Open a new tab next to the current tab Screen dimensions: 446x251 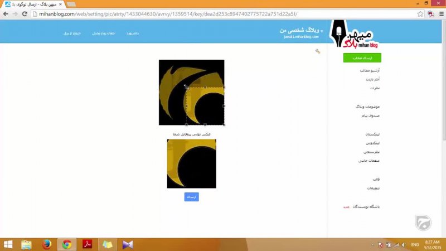coord(71,4)
